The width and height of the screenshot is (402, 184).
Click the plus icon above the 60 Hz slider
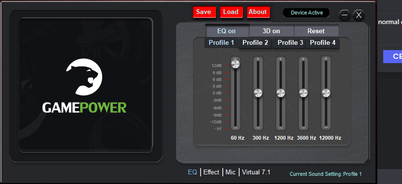tap(235, 59)
